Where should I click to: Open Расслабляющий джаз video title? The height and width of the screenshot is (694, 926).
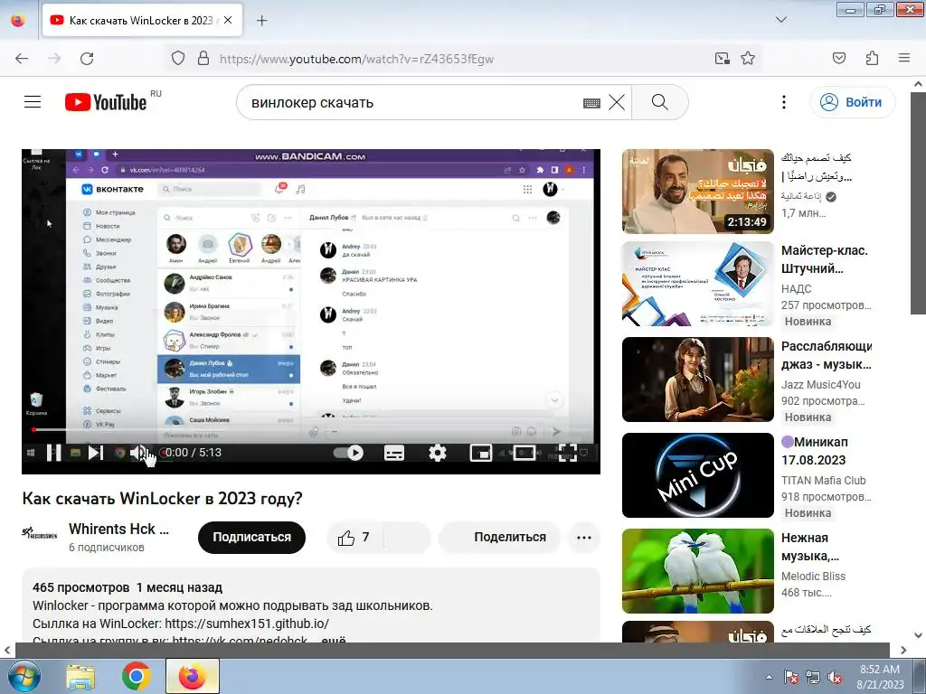tap(827, 355)
